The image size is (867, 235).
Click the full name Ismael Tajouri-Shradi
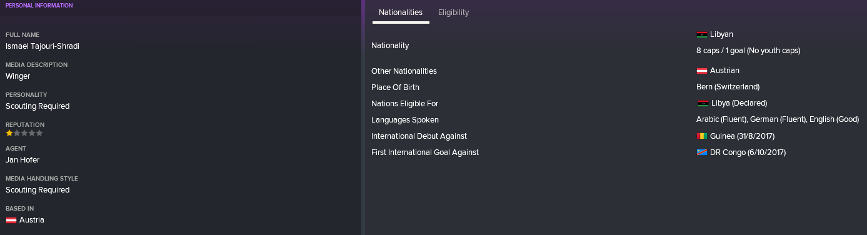point(43,46)
